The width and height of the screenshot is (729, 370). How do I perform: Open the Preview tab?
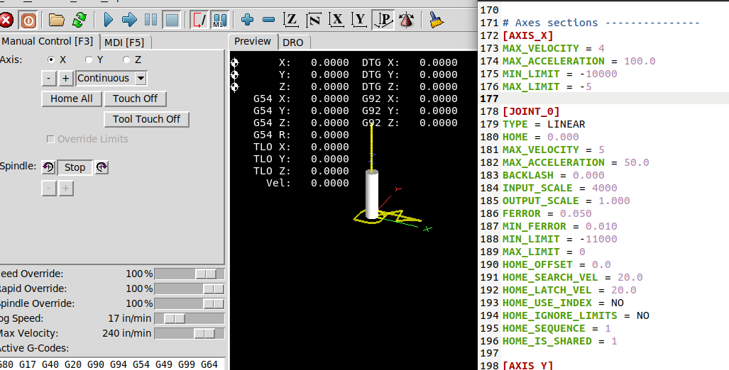click(253, 41)
